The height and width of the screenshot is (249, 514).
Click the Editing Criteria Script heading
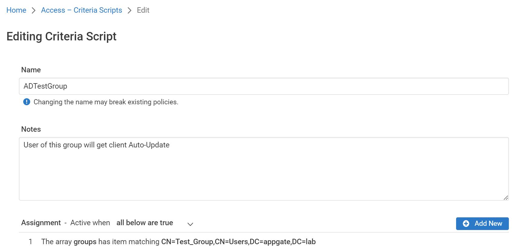tap(61, 36)
